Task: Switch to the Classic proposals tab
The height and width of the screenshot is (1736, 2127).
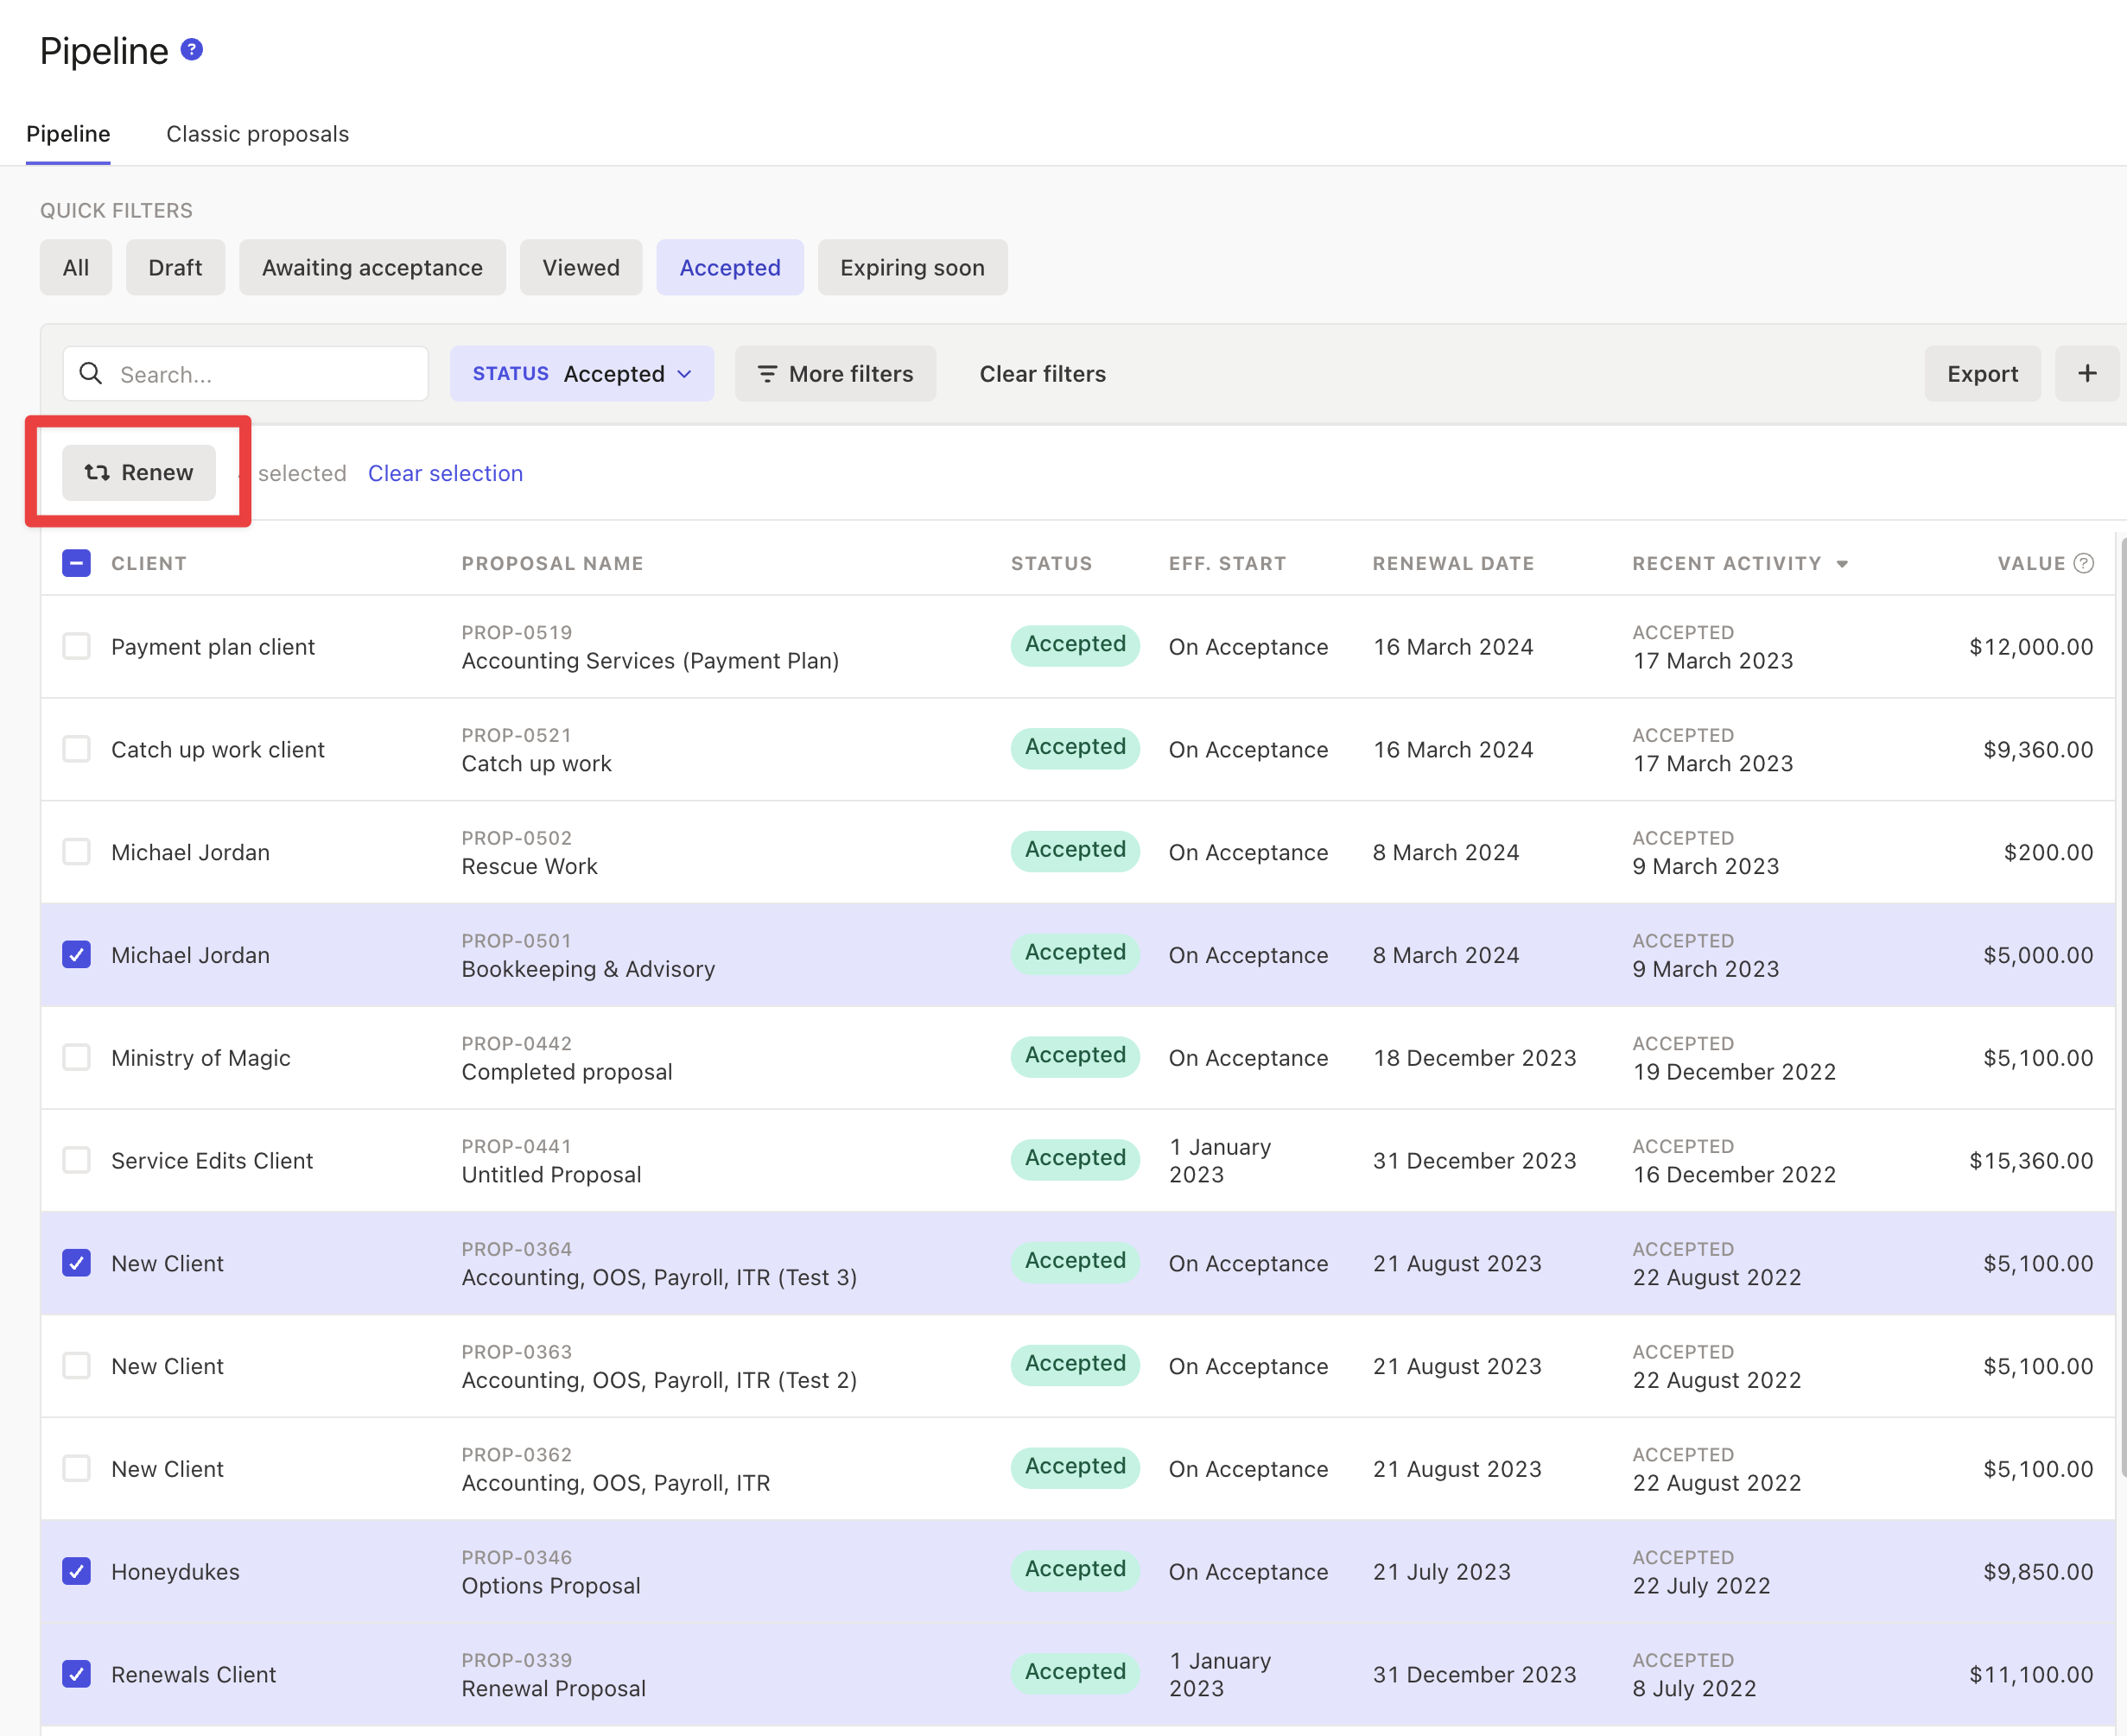Action: (257, 134)
